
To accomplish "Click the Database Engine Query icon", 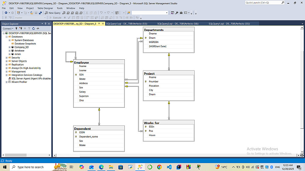I will pyautogui.click(x=64, y=13).
